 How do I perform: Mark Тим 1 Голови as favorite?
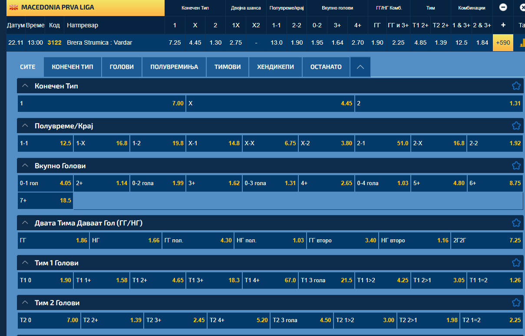coord(516,263)
